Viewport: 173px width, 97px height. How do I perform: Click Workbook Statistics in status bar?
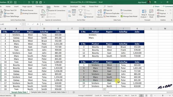[x=5, y=95]
